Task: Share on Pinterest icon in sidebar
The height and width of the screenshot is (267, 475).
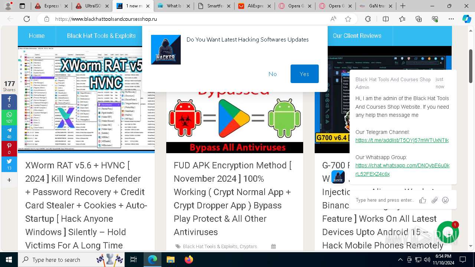Action: click(9, 149)
